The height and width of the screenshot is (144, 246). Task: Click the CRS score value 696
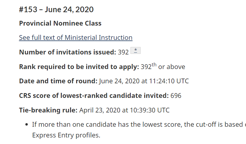click(x=176, y=96)
